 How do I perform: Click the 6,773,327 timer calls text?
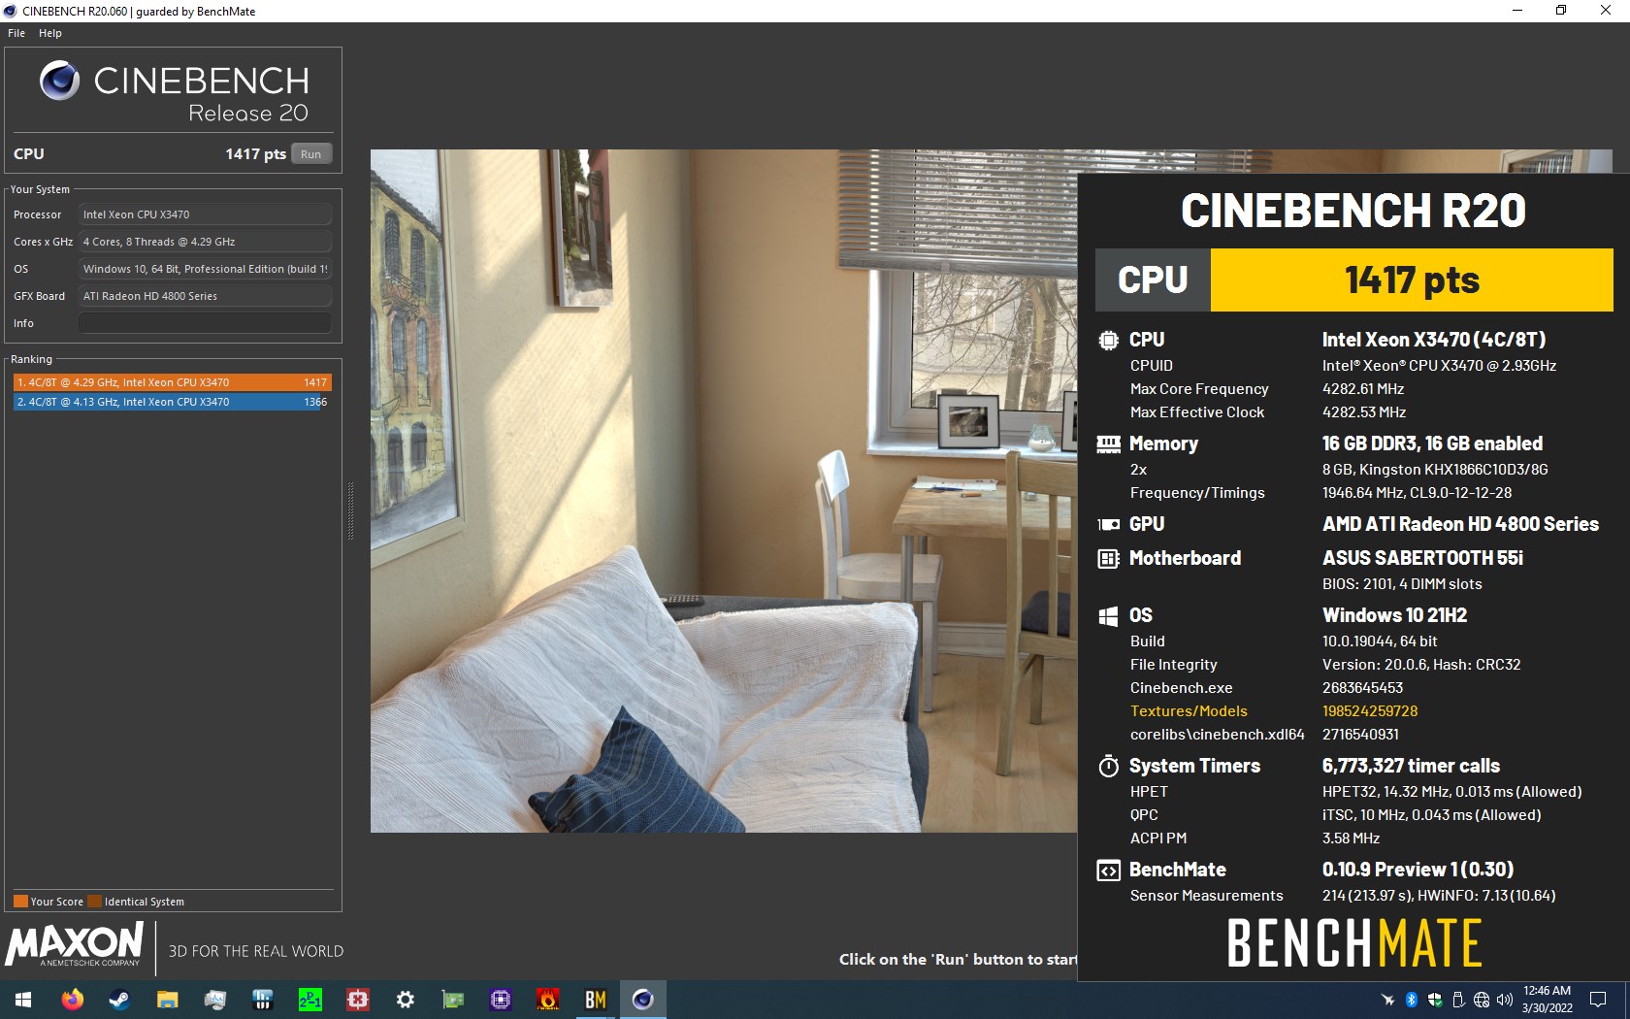point(1411,766)
